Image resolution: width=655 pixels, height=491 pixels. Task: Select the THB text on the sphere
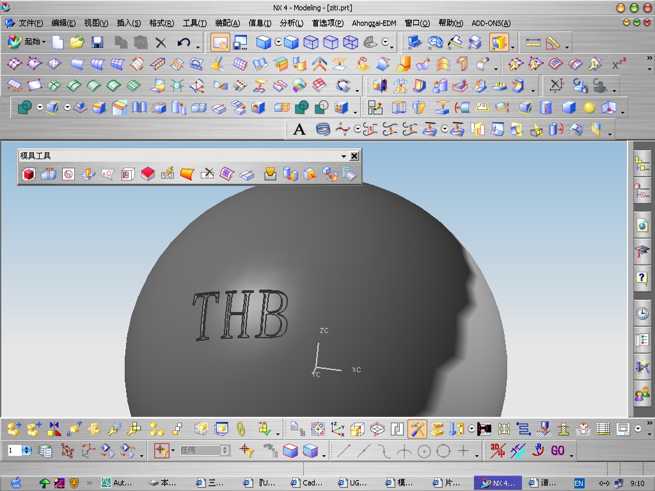tap(241, 315)
